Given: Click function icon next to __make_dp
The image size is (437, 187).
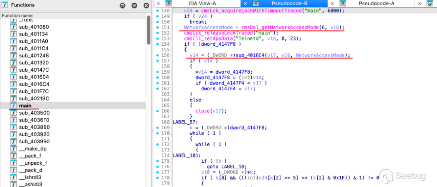Looking at the screenshot, I should 13,149.
